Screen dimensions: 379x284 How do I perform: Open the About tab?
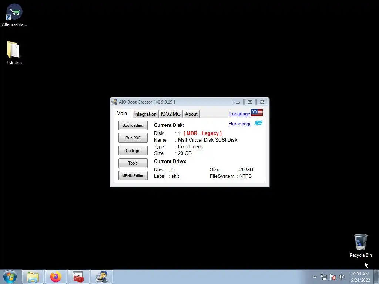[x=191, y=114]
